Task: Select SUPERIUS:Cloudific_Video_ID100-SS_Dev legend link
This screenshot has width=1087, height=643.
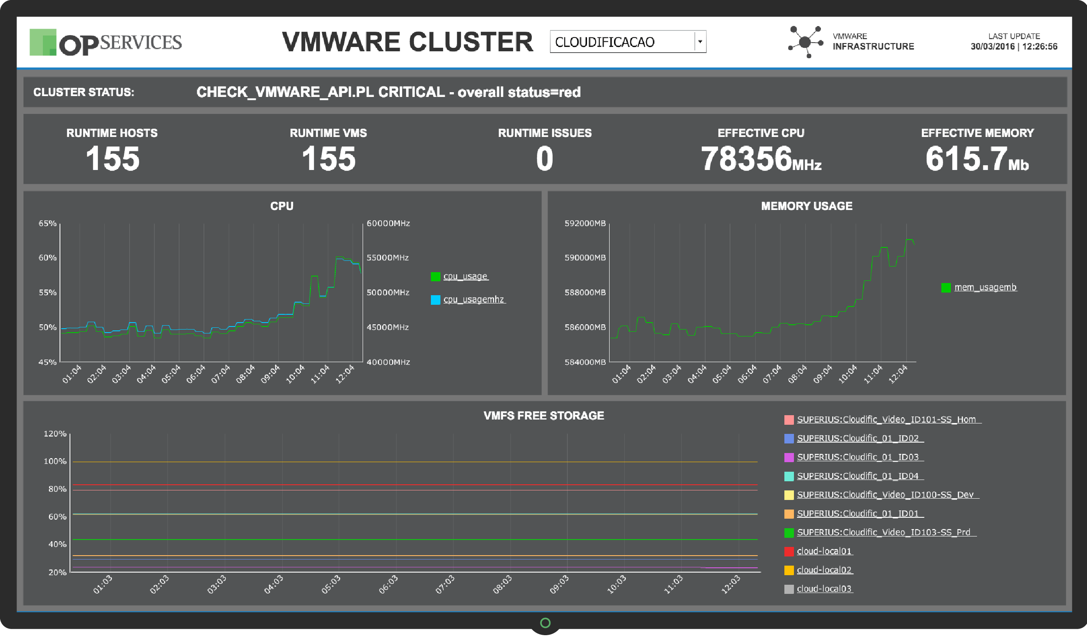Action: (x=887, y=495)
